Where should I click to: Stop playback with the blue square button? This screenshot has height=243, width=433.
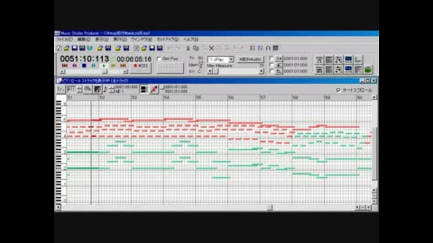click(84, 66)
